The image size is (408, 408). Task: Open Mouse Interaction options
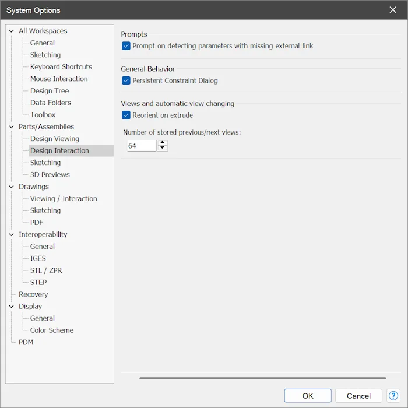click(59, 79)
